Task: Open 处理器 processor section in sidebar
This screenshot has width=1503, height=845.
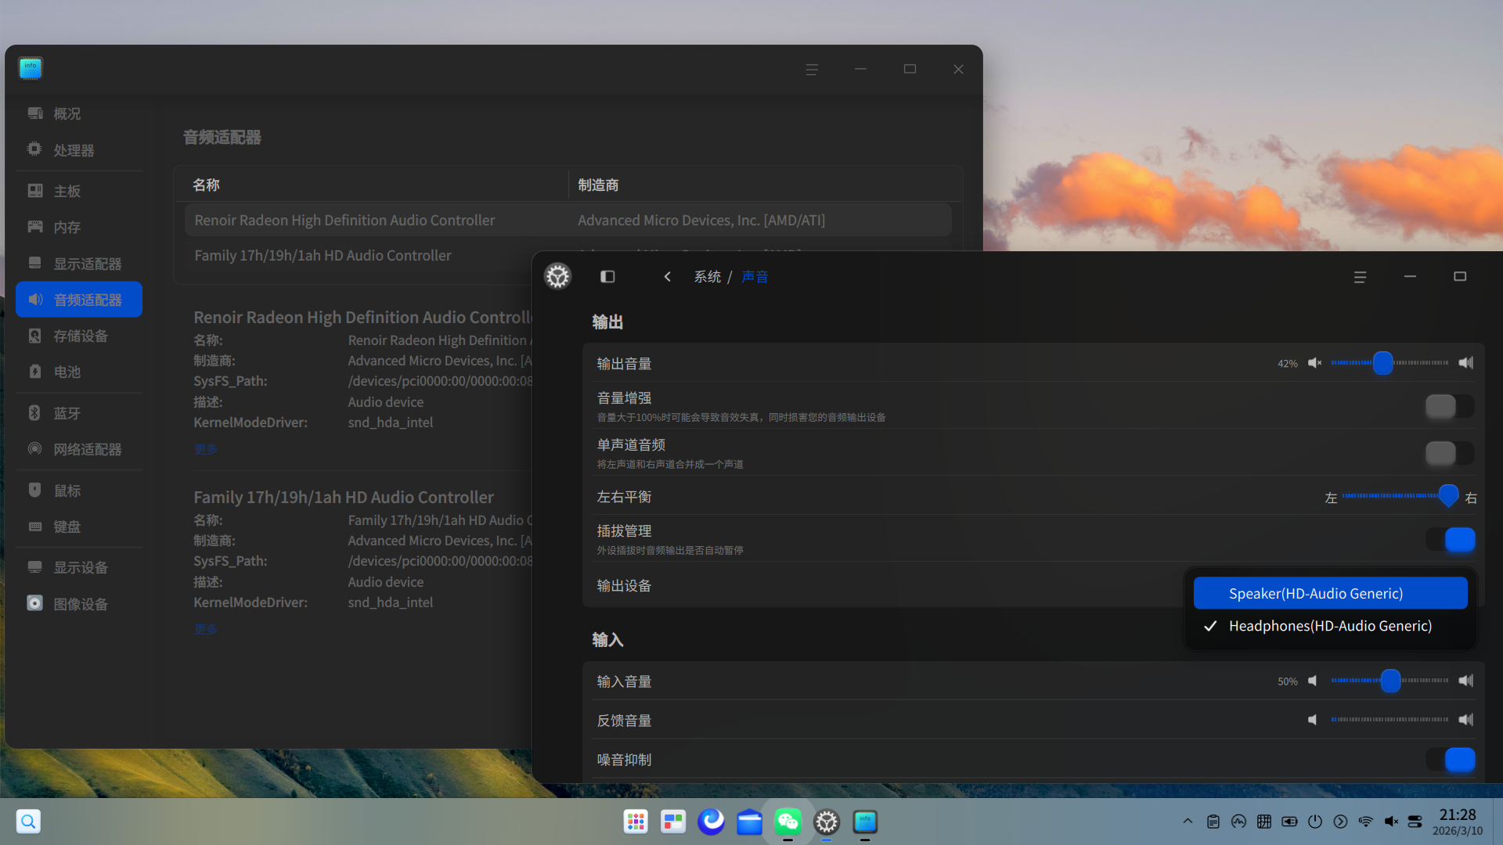Action: click(x=74, y=150)
